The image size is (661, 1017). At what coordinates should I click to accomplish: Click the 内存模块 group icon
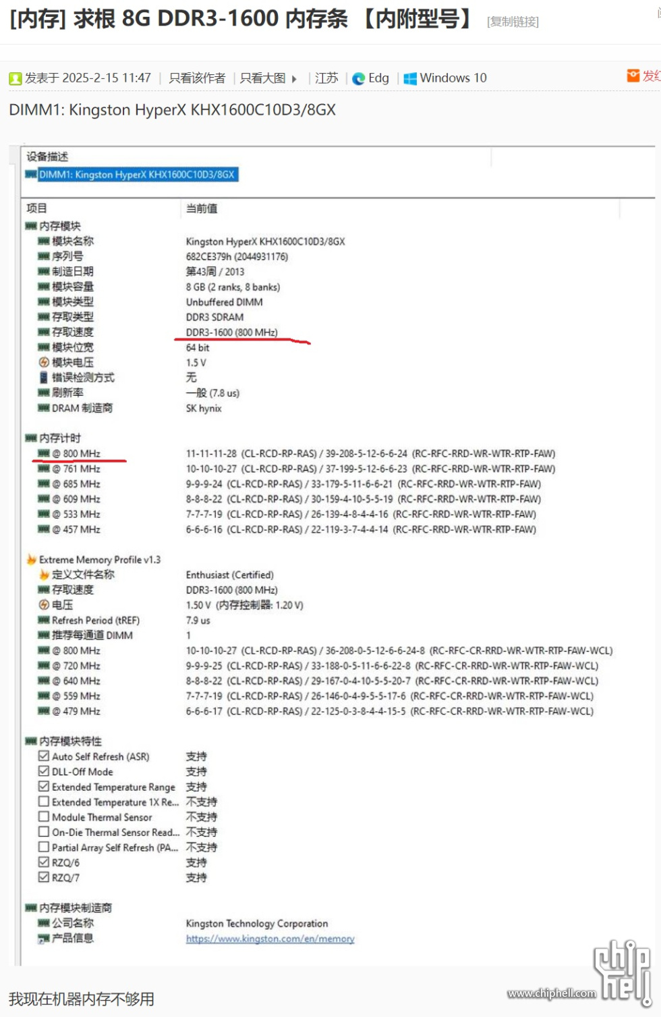[31, 226]
